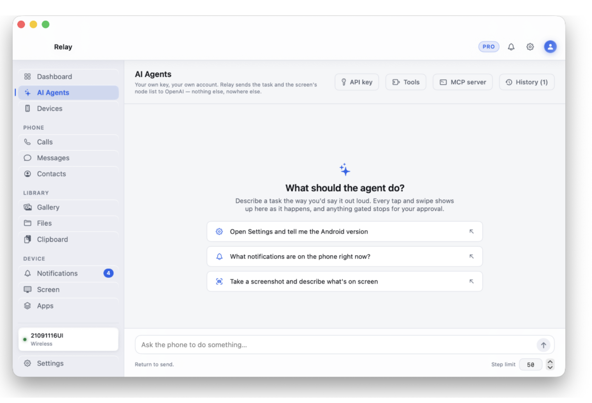Open Settings at the sidebar bottom
Screen dimensions: 592x403
[x=68, y=363]
